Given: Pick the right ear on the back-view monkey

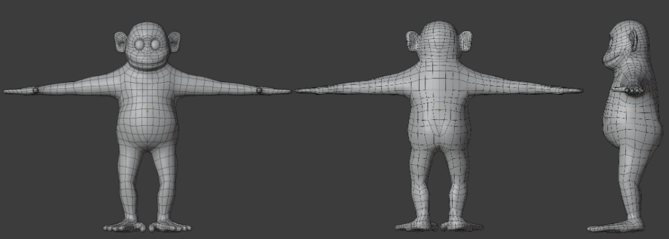Looking at the screenshot, I should [x=465, y=42].
